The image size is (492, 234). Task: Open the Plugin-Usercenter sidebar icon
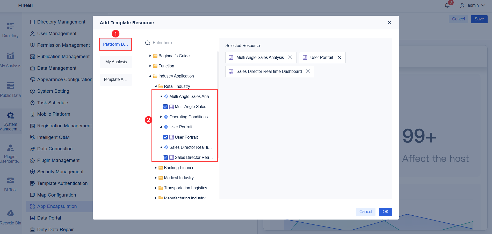10,148
